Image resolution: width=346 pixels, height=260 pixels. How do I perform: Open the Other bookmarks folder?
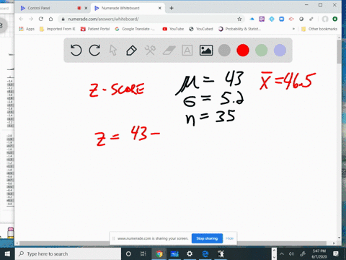click(x=319, y=29)
